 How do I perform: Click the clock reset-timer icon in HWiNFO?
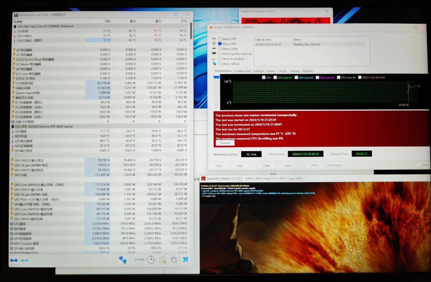coord(151,260)
